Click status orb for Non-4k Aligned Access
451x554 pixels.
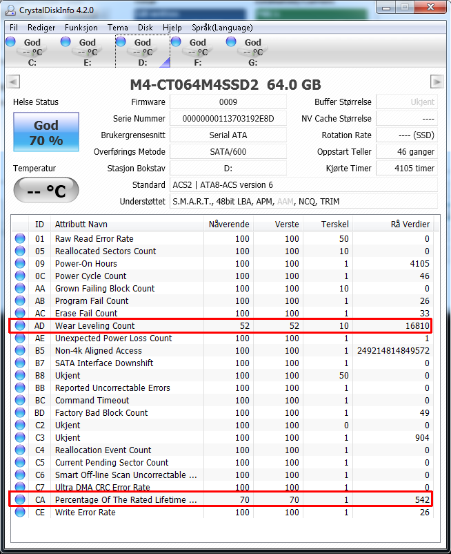tap(20, 350)
